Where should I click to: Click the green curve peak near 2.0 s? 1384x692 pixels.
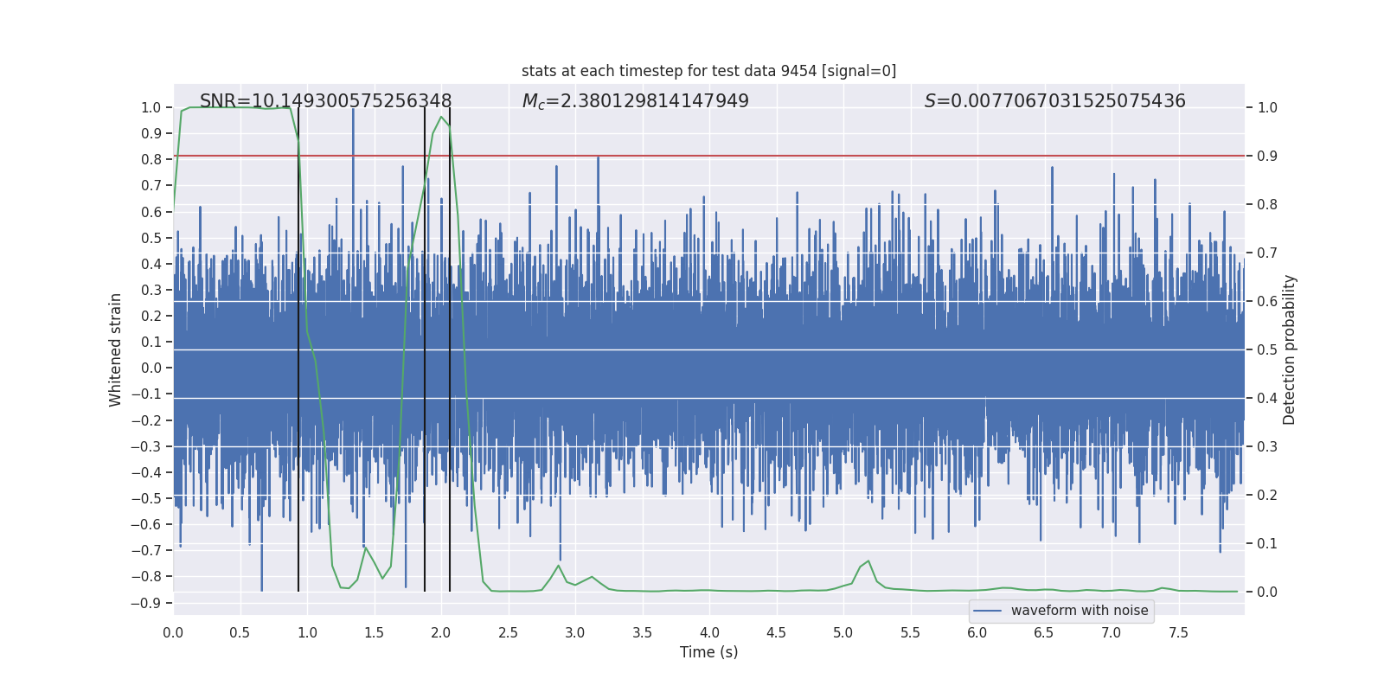(x=441, y=117)
